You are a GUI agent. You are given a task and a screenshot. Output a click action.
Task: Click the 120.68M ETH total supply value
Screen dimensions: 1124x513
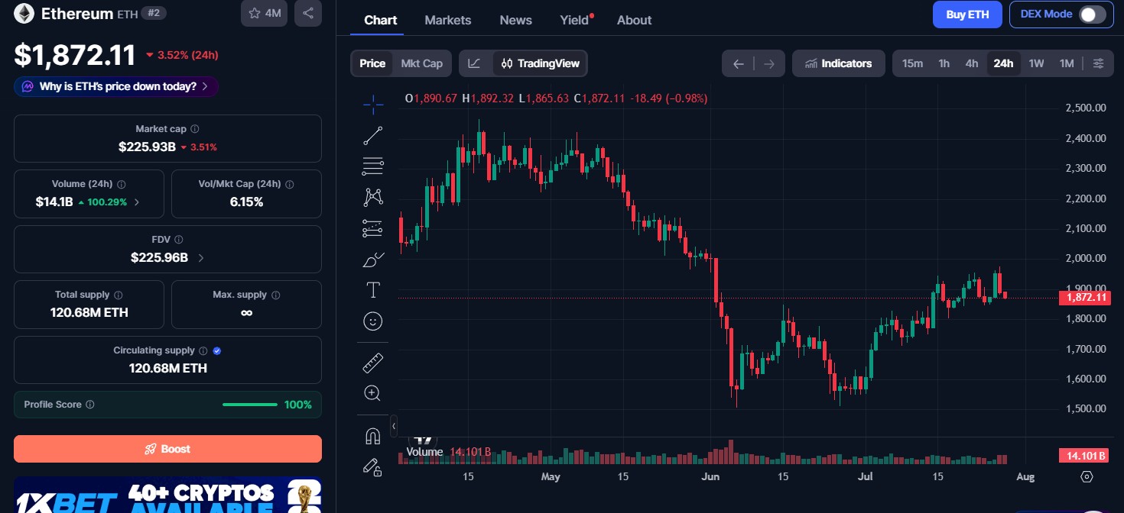[x=89, y=312]
